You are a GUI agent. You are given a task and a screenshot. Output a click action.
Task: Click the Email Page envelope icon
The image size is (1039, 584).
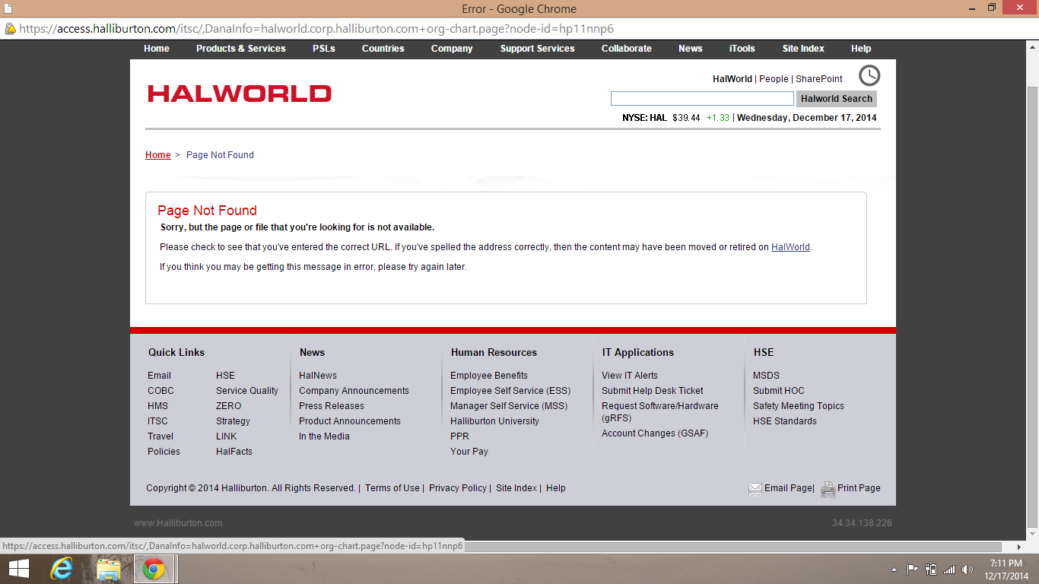pyautogui.click(x=755, y=489)
